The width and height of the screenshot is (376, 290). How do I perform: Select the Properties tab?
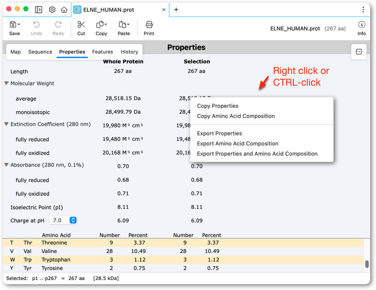tap(72, 52)
